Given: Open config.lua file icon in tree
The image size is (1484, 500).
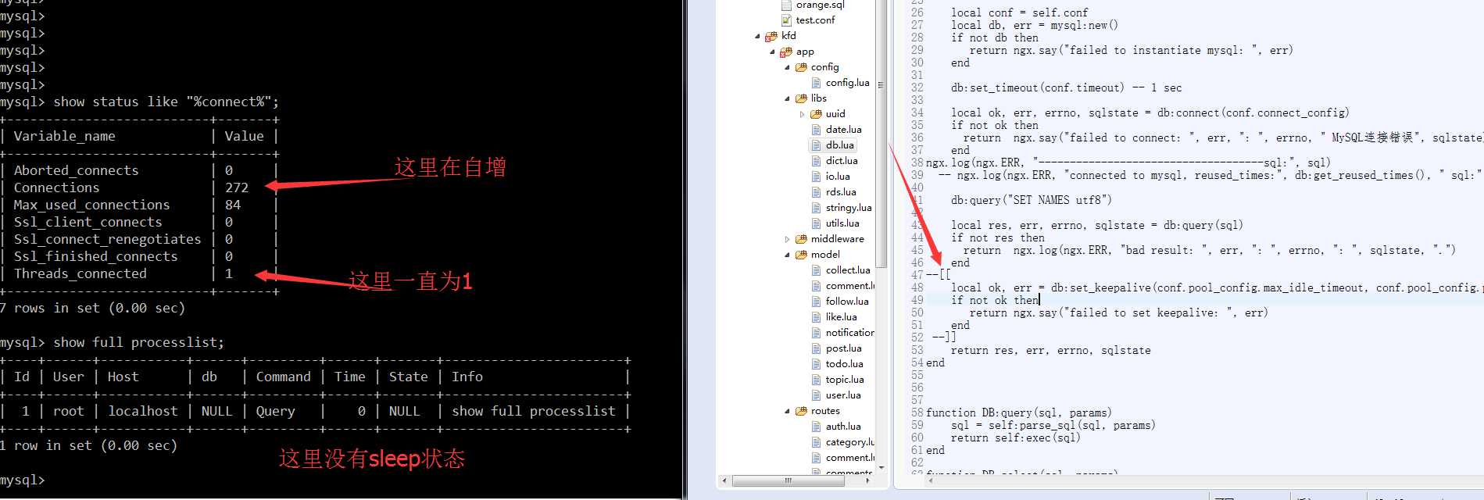Looking at the screenshot, I should click(x=817, y=83).
